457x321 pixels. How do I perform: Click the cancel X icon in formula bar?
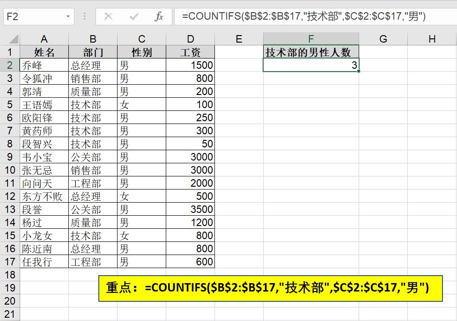point(108,16)
